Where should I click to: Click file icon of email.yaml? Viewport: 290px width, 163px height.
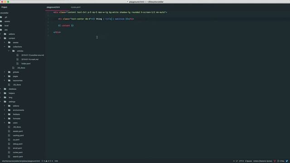click(9, 148)
